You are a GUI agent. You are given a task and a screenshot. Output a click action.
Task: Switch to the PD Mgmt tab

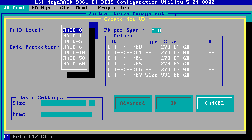(42, 8)
